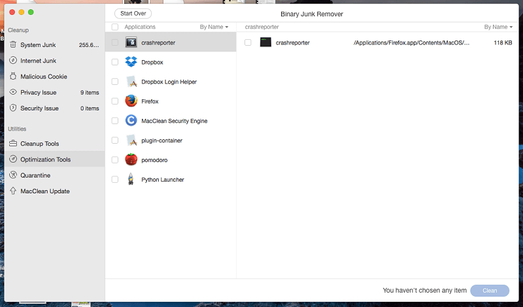This screenshot has height=307, width=523.
Task: Click the plugin-container app icon
Action: [131, 140]
